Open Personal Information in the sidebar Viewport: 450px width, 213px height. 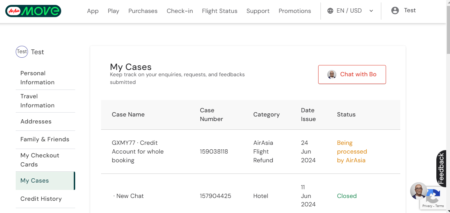click(37, 77)
